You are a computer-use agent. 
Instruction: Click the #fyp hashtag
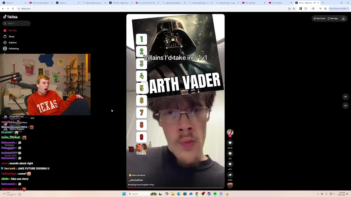pyautogui.click(x=152, y=185)
